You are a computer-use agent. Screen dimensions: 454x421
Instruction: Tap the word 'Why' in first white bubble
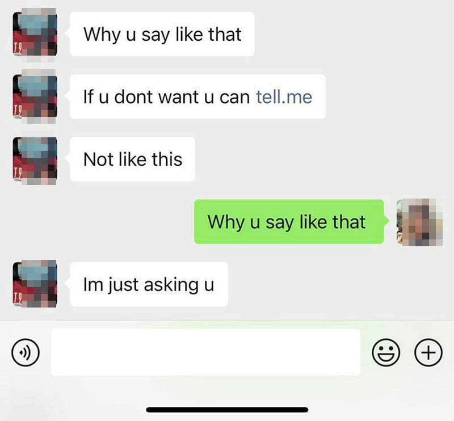click(102, 35)
